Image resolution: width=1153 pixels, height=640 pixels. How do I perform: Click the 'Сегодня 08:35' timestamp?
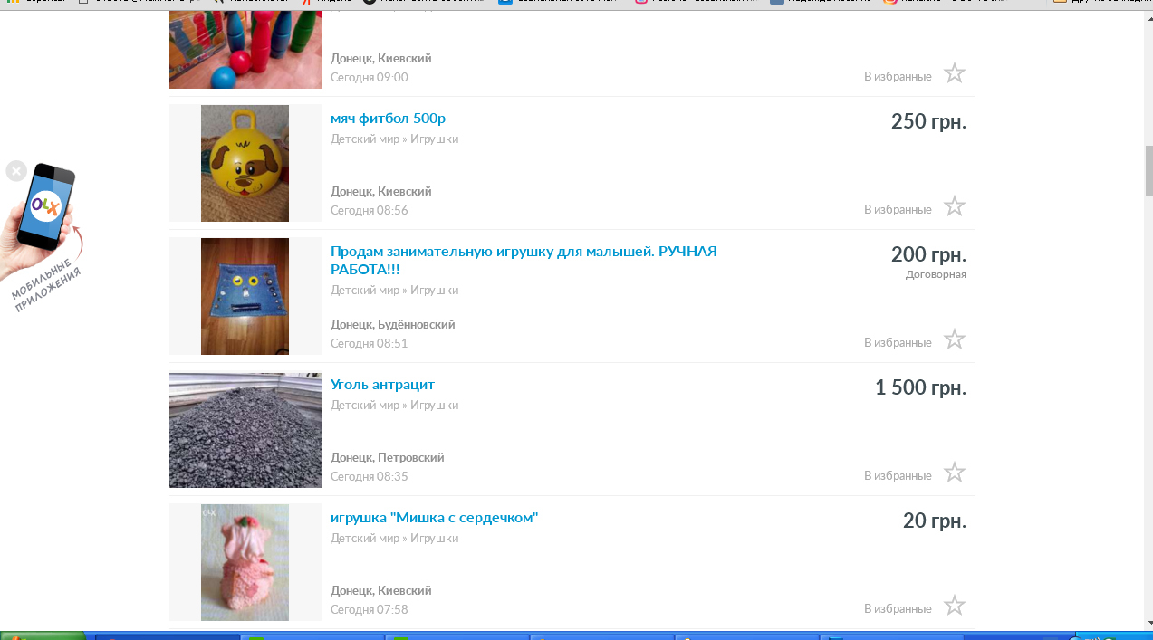click(370, 476)
